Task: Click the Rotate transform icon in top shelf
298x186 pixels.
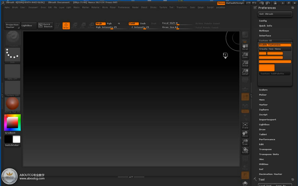Action: [x=91, y=26]
